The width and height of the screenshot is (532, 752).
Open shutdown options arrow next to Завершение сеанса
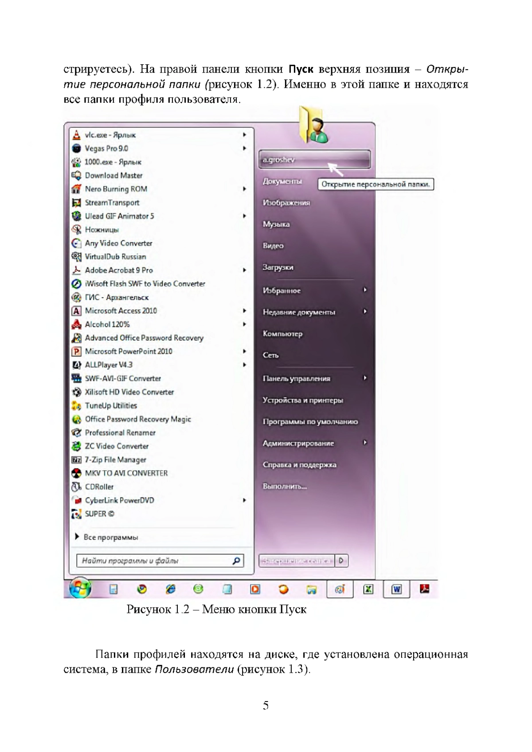pos(341,561)
